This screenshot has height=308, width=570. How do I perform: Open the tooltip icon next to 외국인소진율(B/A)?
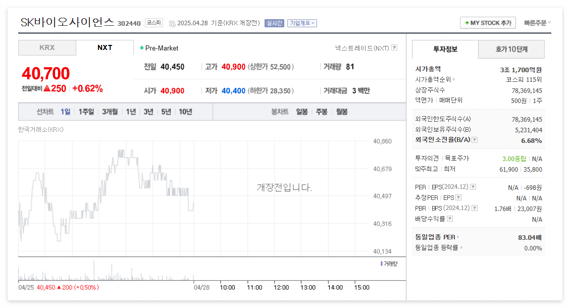[x=474, y=140]
